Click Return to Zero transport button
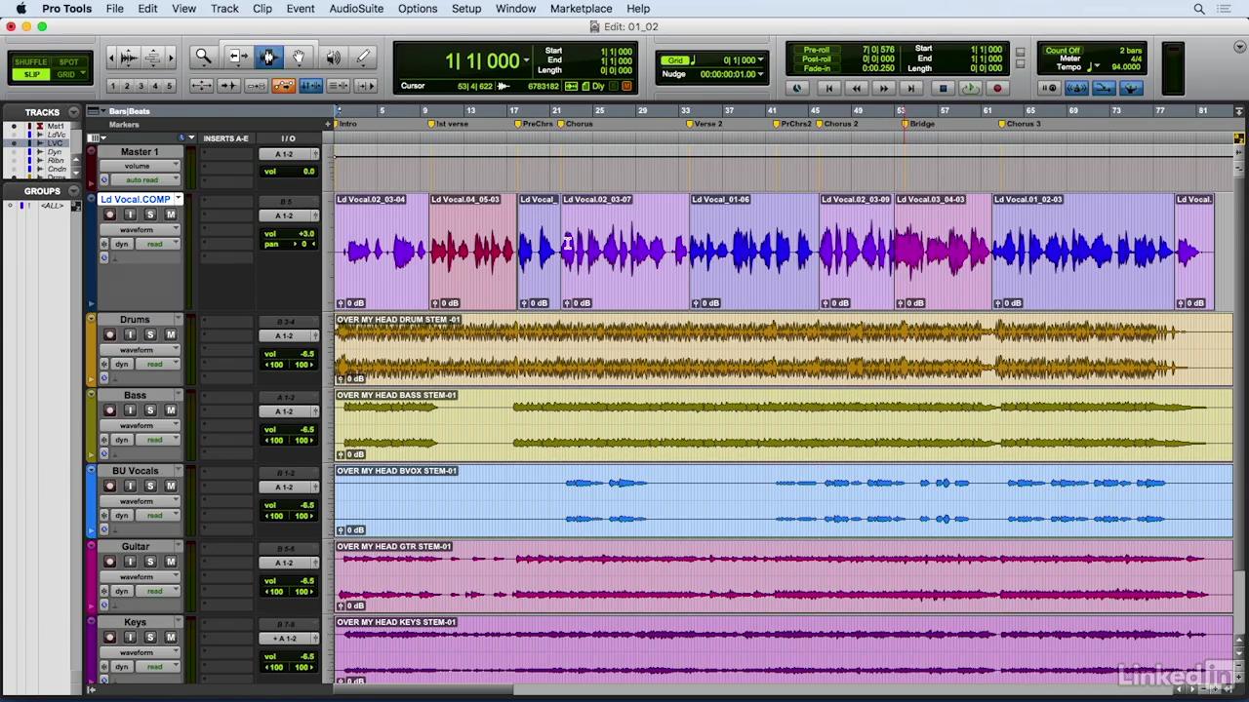The image size is (1249, 702). [x=829, y=88]
